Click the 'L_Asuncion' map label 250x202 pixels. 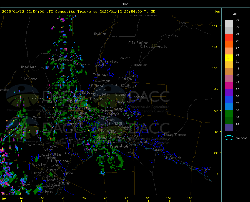point(139,65)
